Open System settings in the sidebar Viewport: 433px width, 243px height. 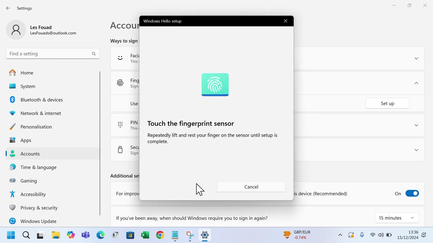click(x=52, y=86)
